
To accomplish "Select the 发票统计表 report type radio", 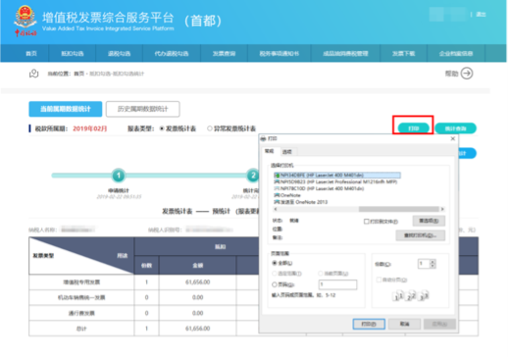I will tap(162, 128).
